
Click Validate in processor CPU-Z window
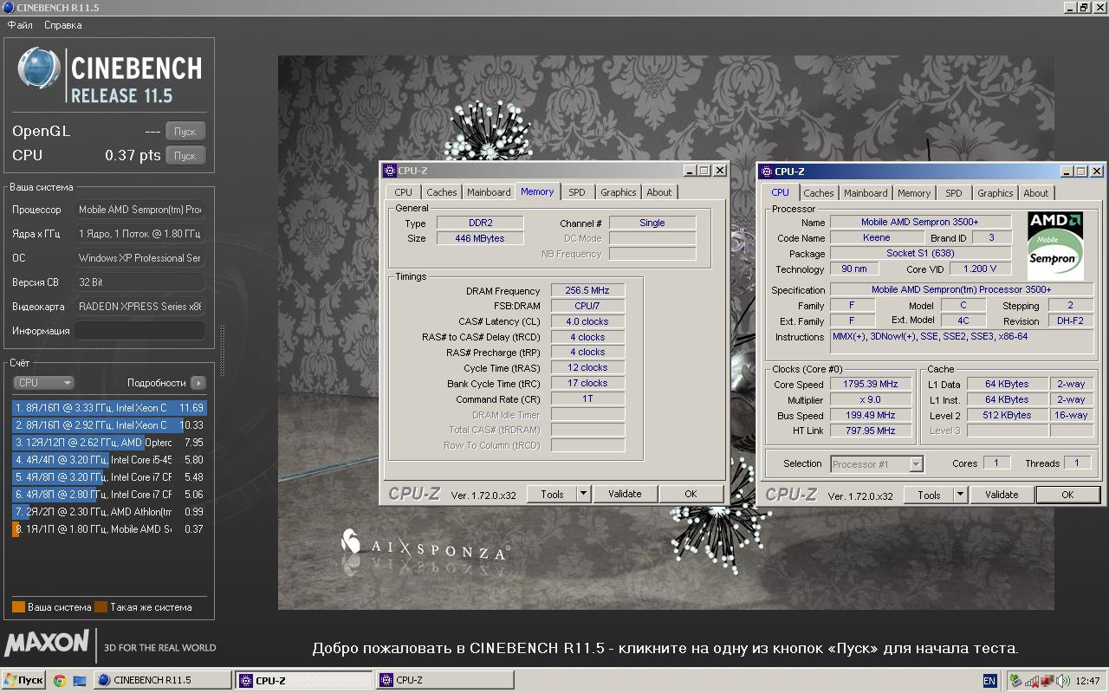click(1002, 495)
